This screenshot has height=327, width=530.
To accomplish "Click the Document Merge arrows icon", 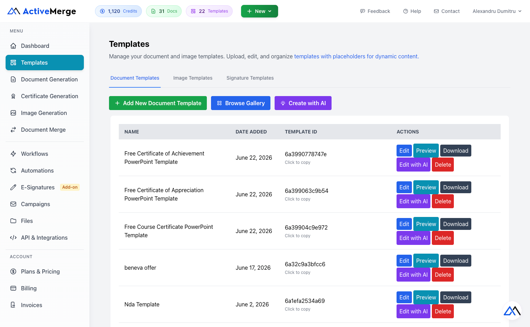I will click(x=13, y=130).
